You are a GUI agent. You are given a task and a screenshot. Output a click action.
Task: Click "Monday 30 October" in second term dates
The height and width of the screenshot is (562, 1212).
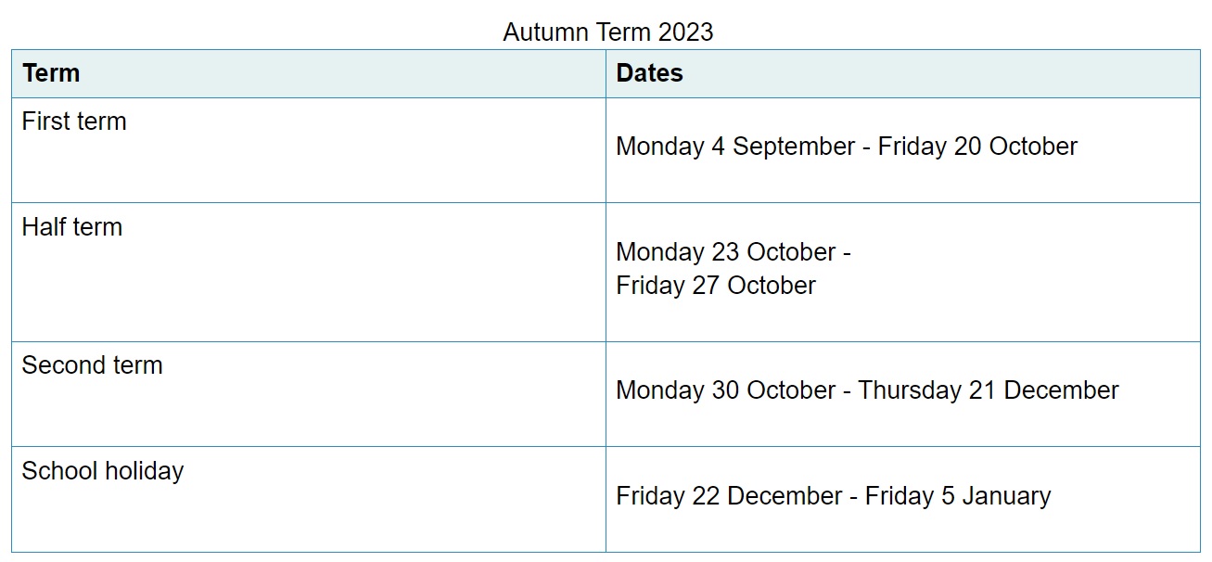pyautogui.click(x=725, y=390)
